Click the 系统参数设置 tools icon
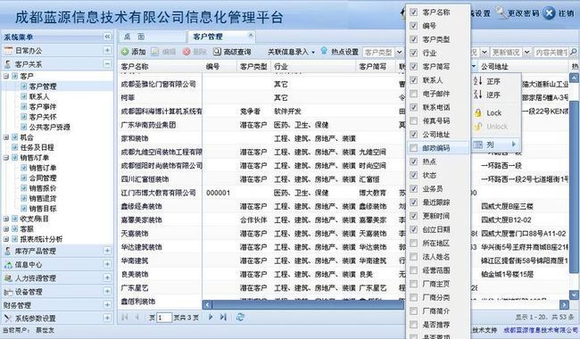The width and height of the screenshot is (580, 339). coord(8,318)
